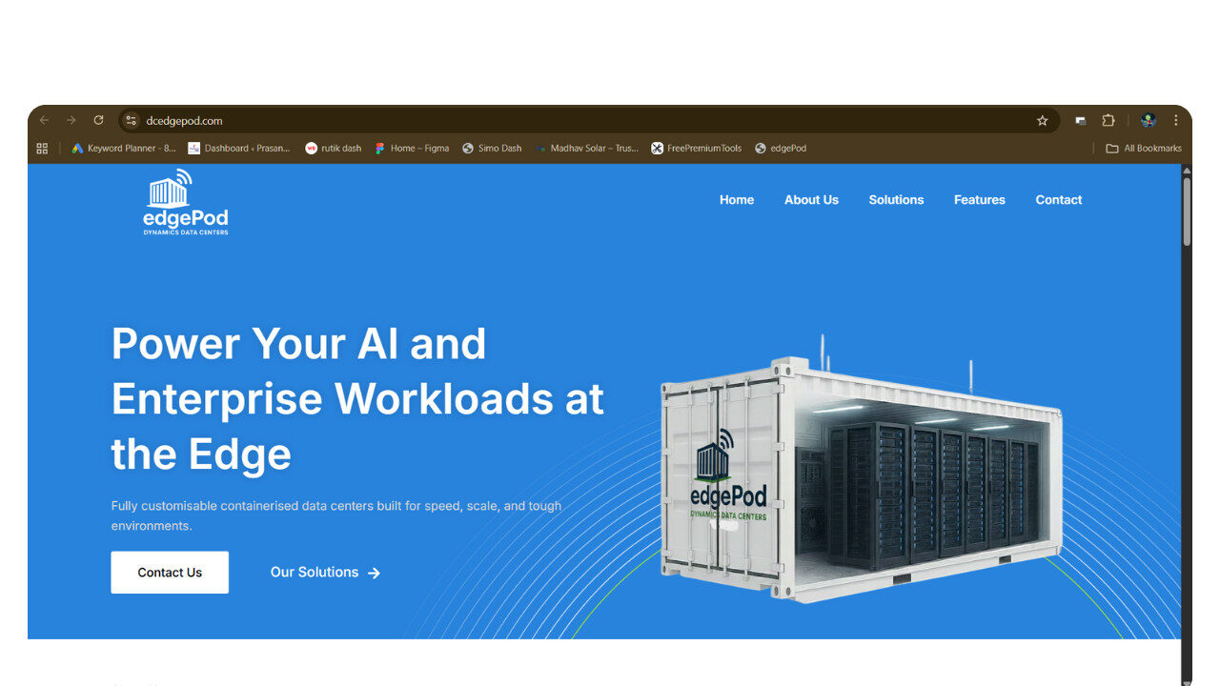This screenshot has width=1220, height=686.
Task: Click the Chrome profile avatar
Action: pos(1148,121)
